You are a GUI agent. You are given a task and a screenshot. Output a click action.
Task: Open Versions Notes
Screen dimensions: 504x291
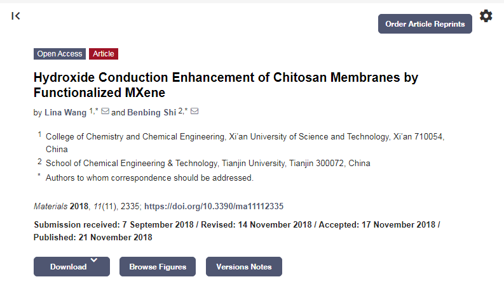pos(243,267)
